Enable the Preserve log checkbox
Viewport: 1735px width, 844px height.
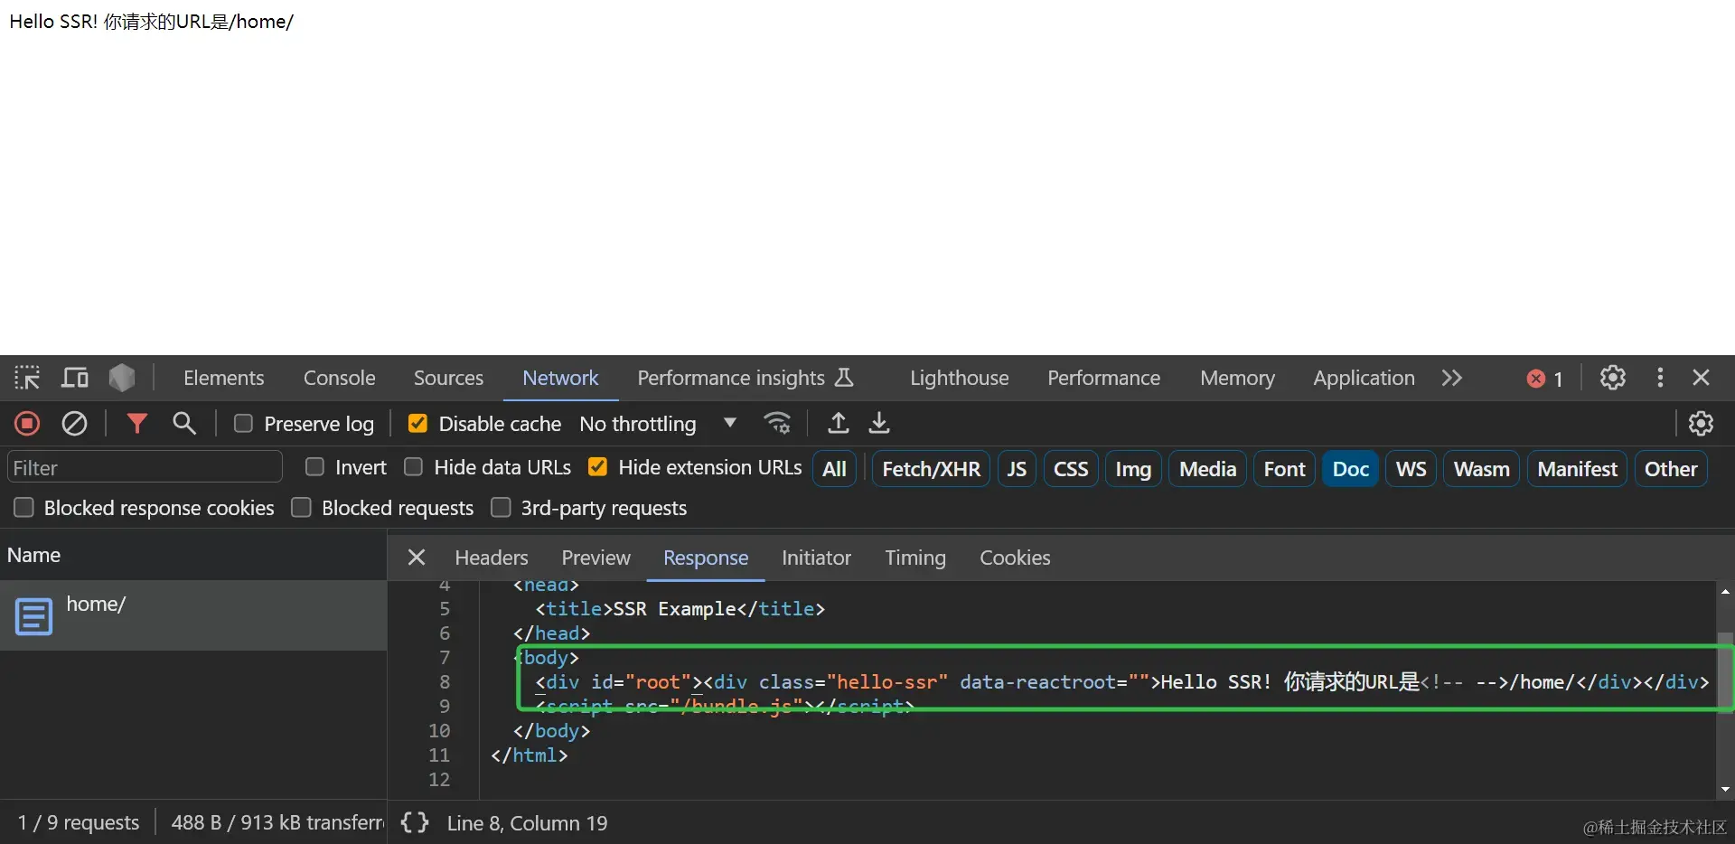pyautogui.click(x=243, y=424)
